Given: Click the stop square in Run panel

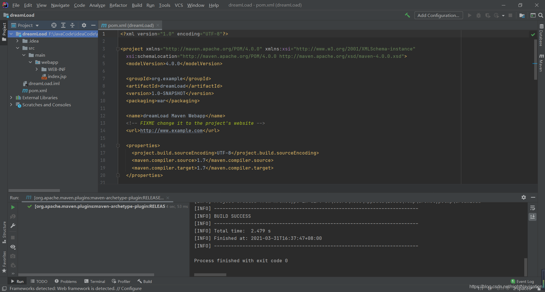Looking at the screenshot, I should pyautogui.click(x=13, y=238).
